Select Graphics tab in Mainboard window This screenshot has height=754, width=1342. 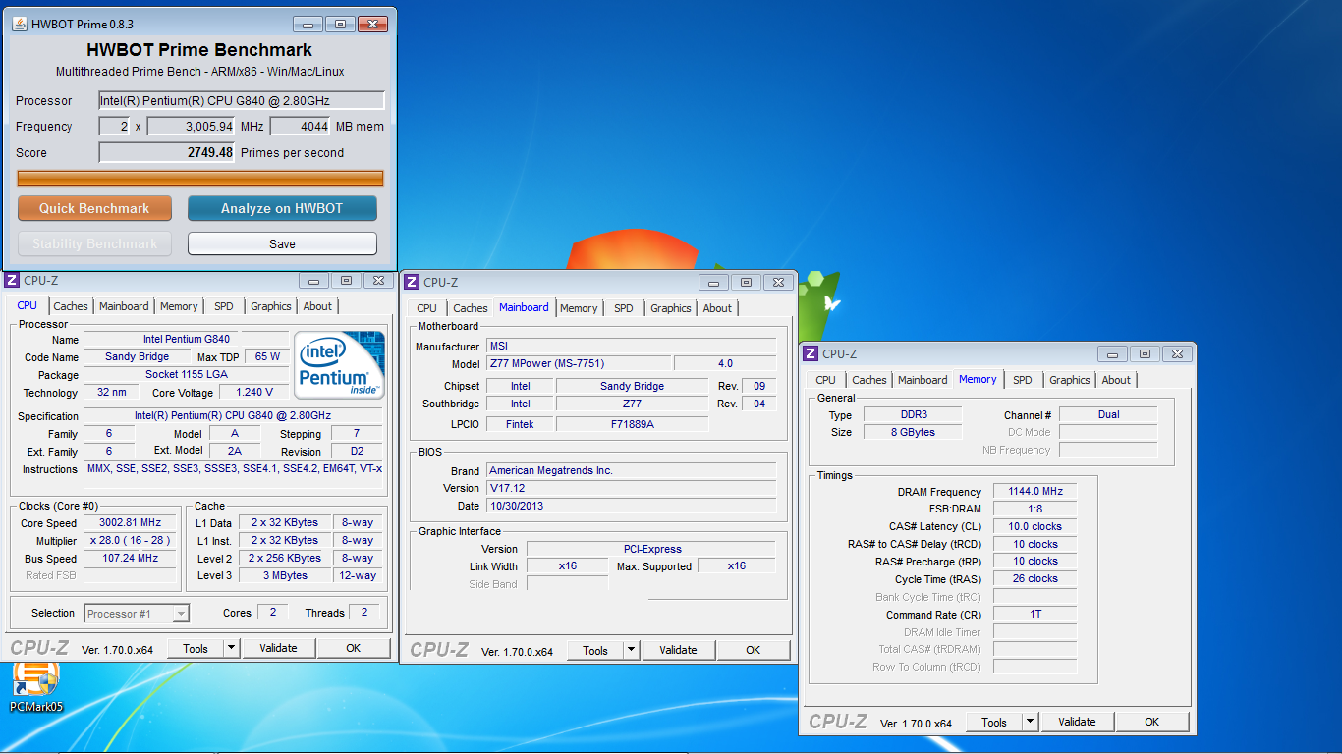tap(671, 308)
